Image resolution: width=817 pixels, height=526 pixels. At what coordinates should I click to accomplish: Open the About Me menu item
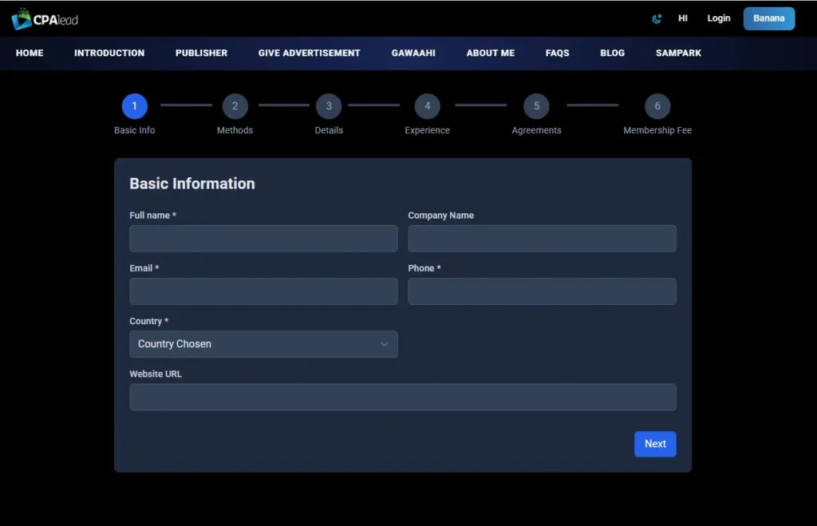491,53
